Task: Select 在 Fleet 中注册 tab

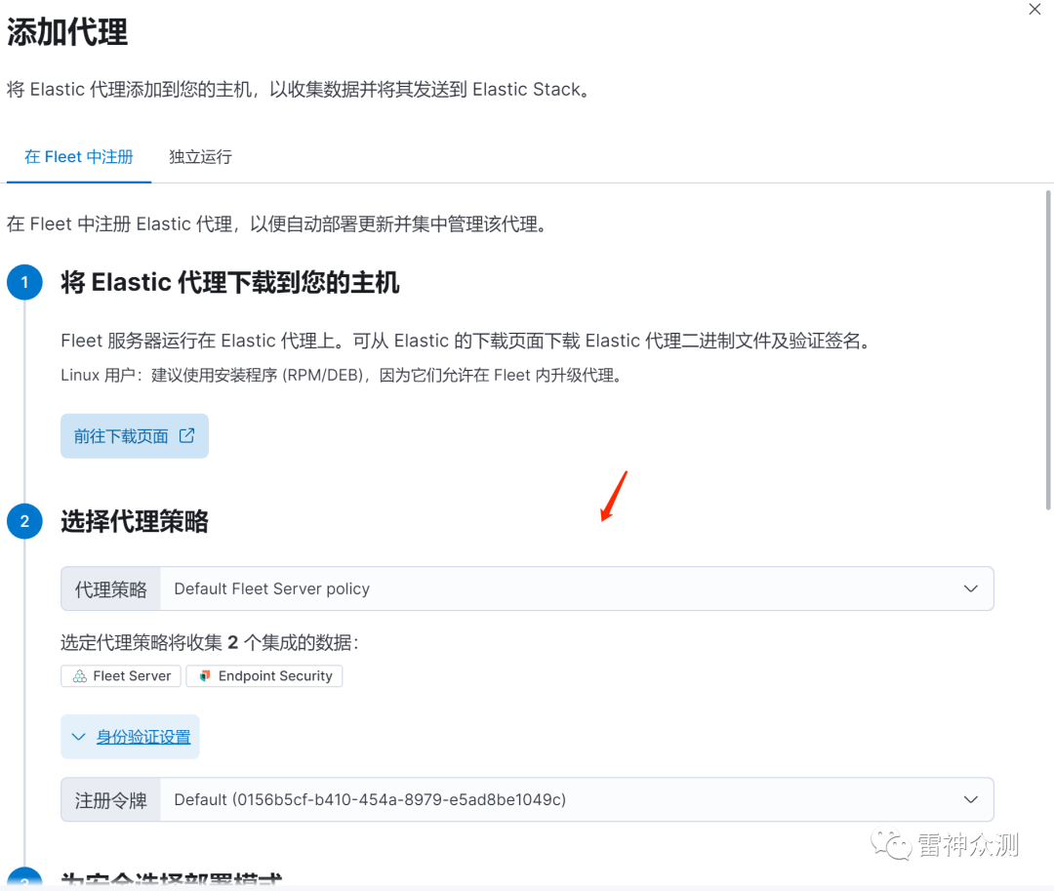Action: [79, 156]
